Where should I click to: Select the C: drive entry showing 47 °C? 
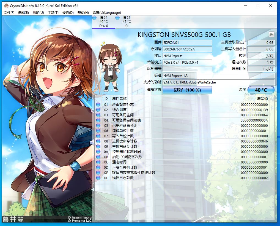pyautogui.click(x=127, y=22)
